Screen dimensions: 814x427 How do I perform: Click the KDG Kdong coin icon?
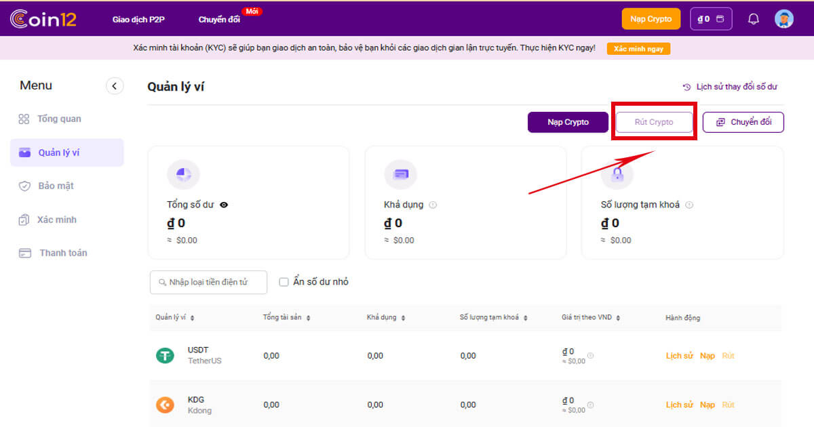coord(165,405)
